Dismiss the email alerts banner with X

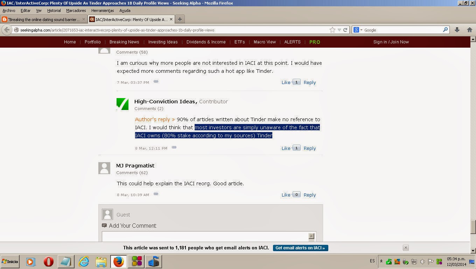406,248
